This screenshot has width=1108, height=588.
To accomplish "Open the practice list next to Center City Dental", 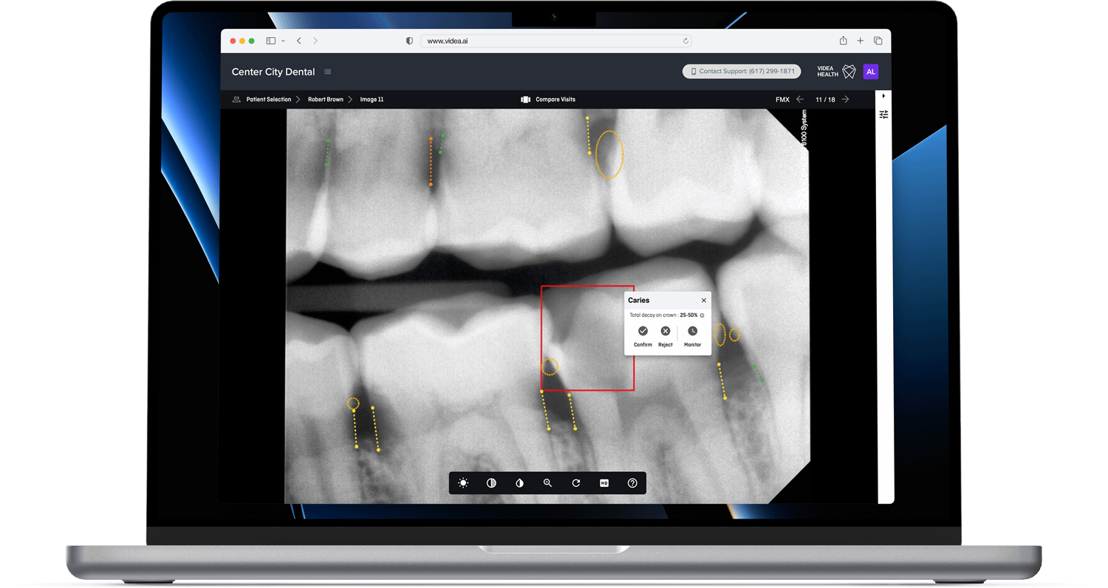I will click(x=327, y=72).
